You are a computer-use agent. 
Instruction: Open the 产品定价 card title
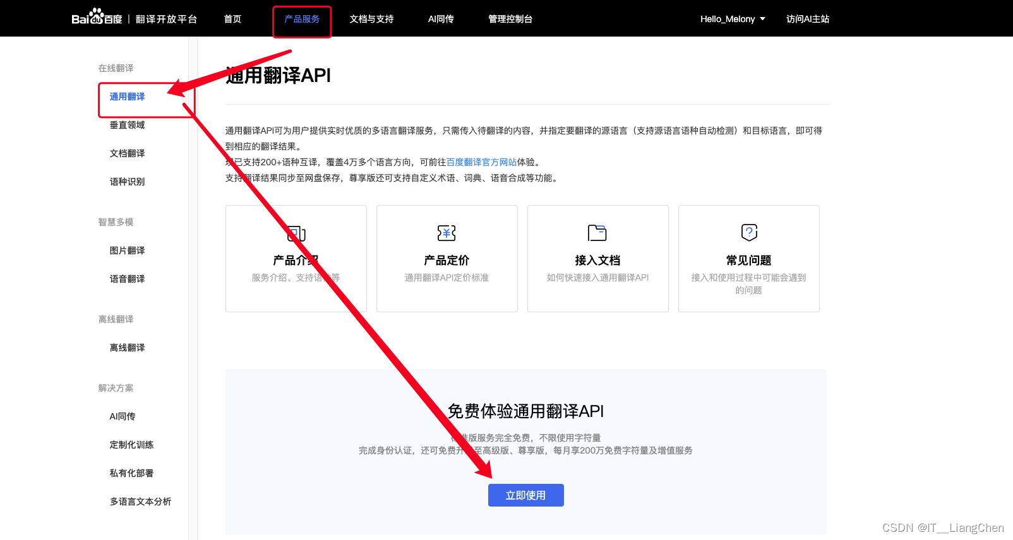pyautogui.click(x=447, y=261)
